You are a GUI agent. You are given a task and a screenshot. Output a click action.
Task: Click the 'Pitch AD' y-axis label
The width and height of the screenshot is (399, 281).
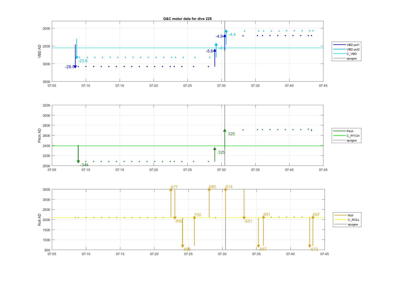point(40,135)
